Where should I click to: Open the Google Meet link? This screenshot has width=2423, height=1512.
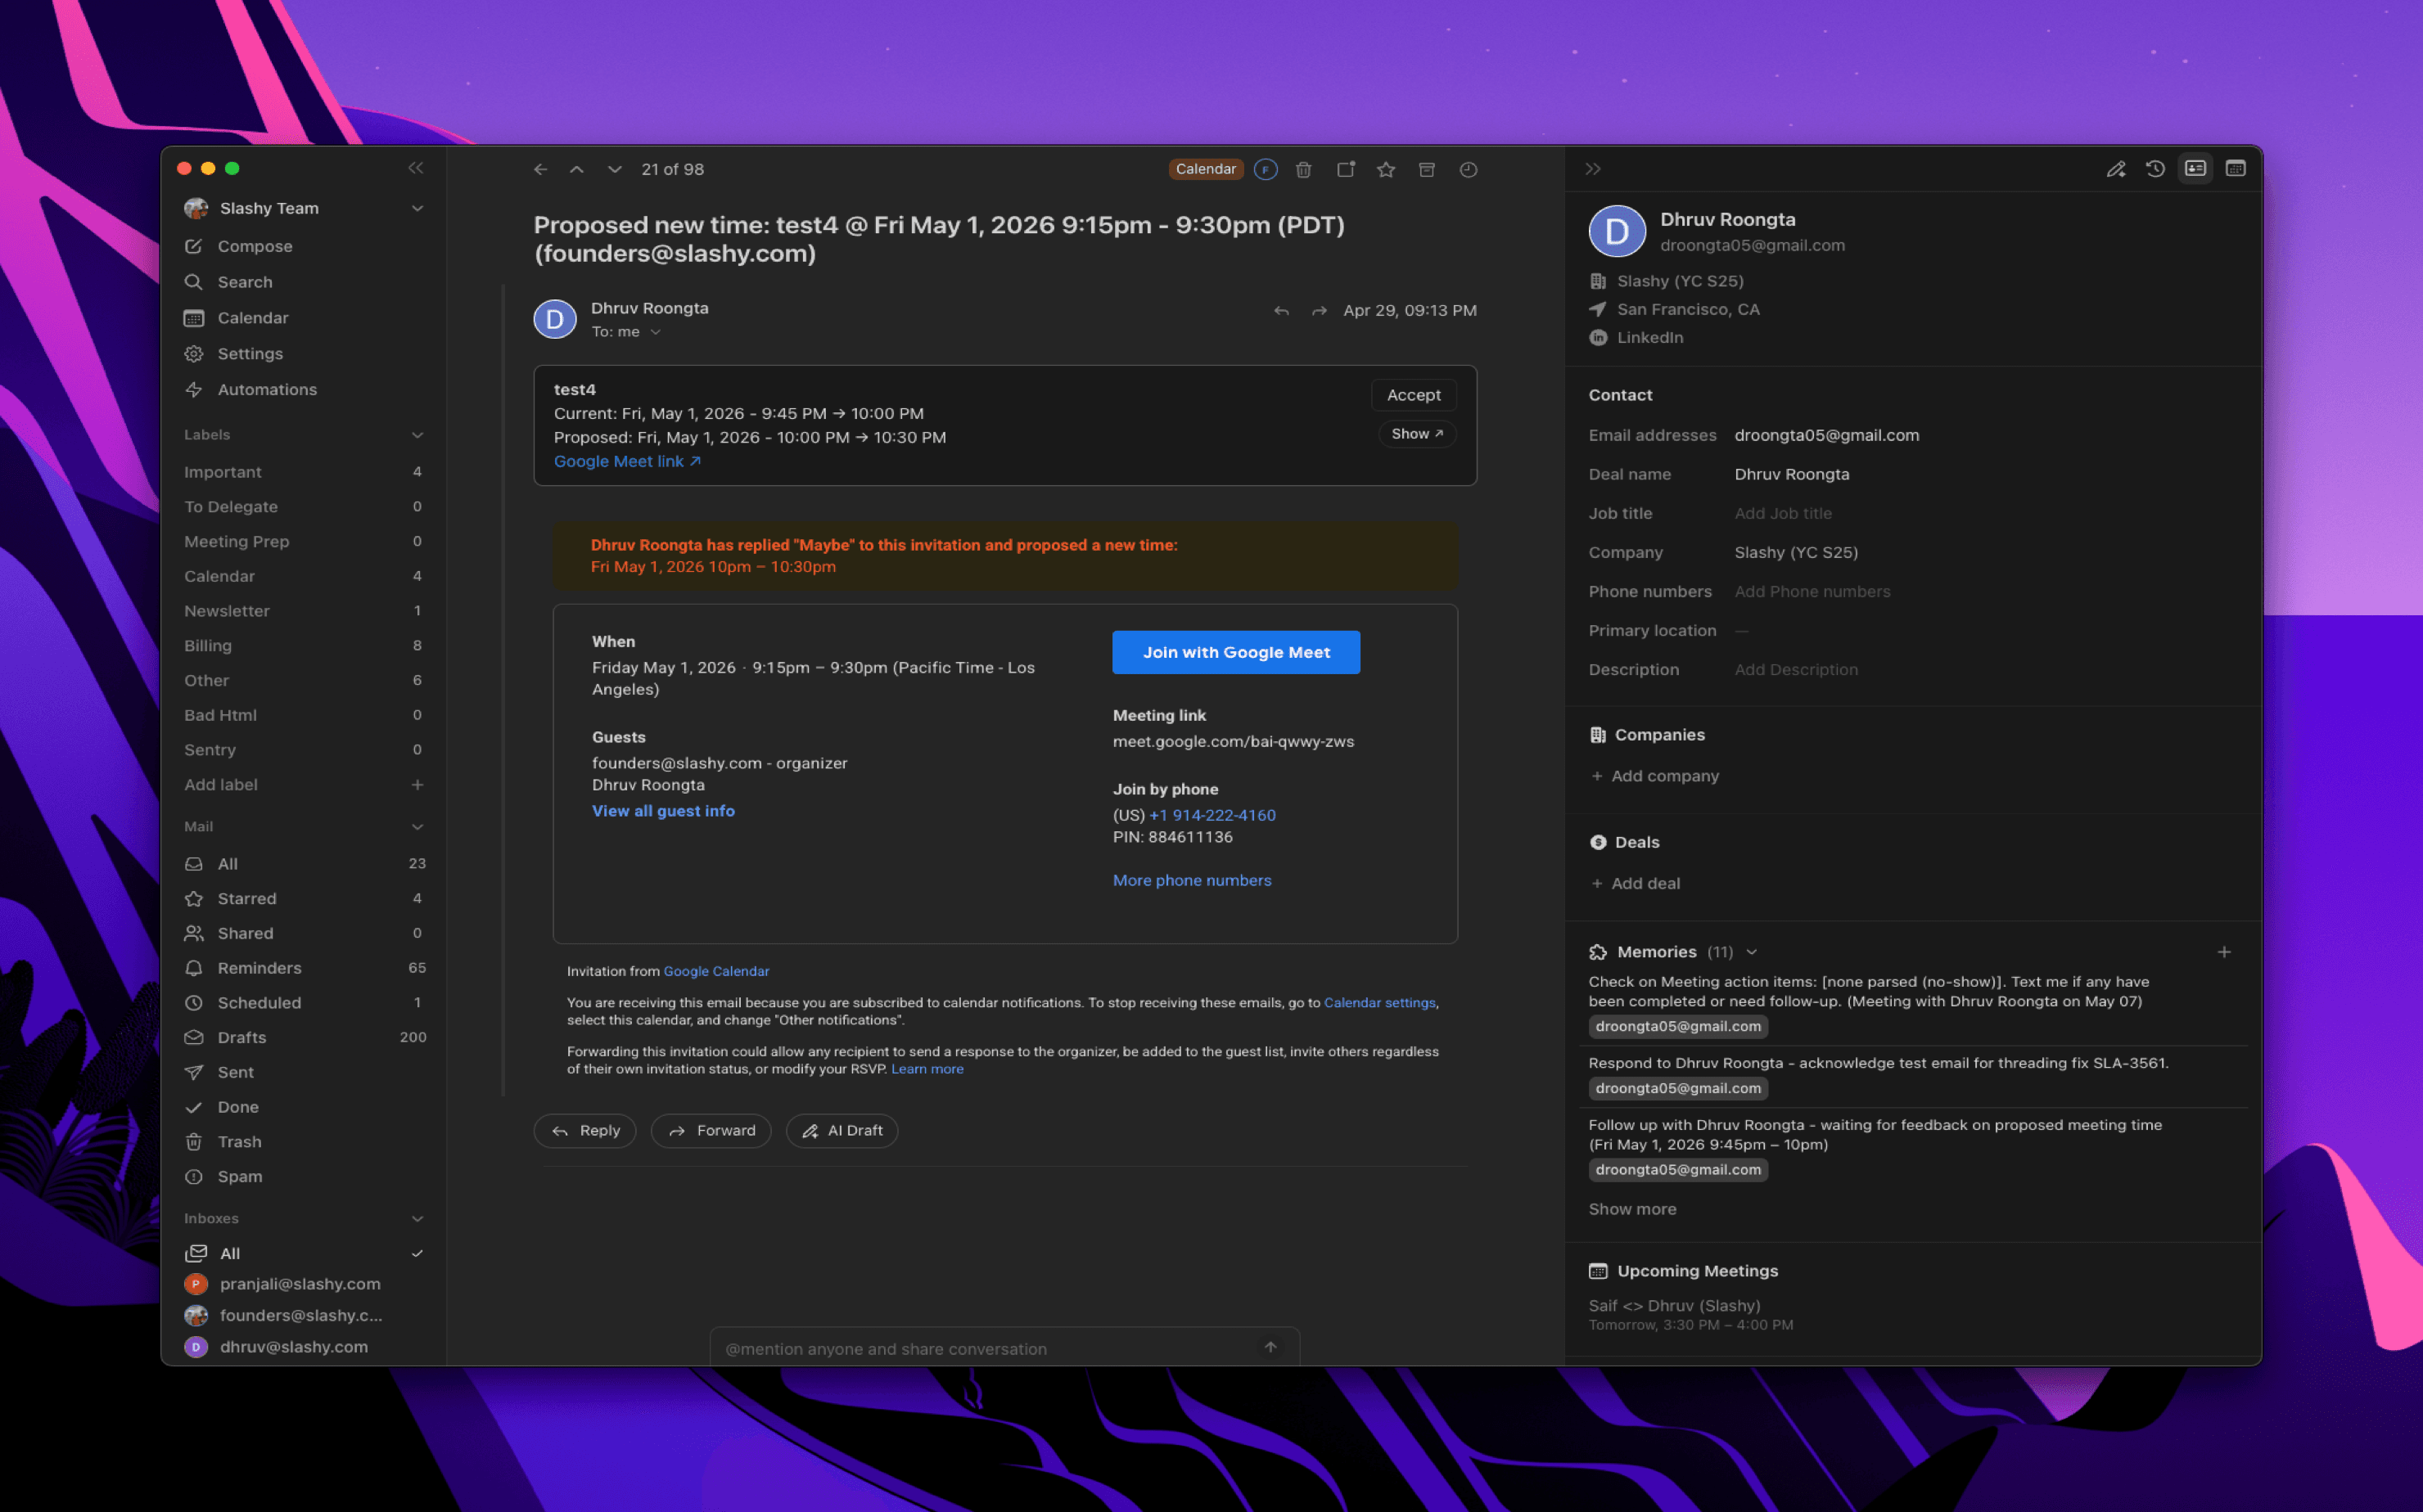[x=627, y=461]
